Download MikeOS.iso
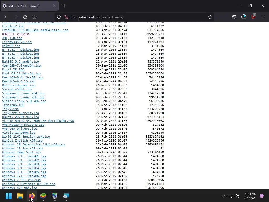Screen dimensions: 269x202 click(11, 46)
